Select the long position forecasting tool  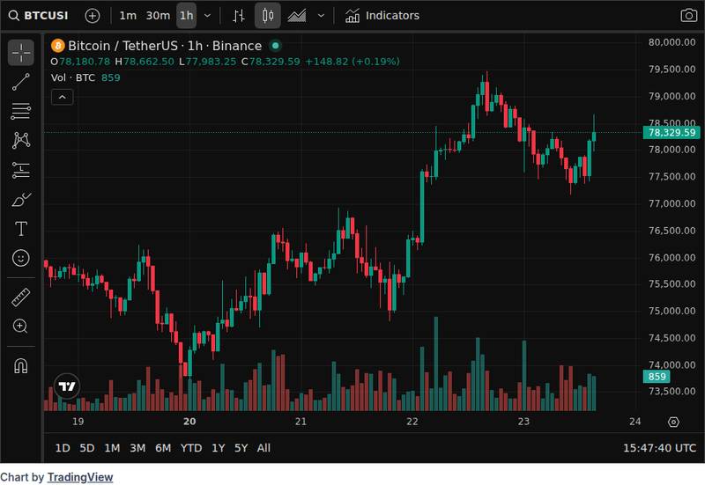tap(20, 170)
